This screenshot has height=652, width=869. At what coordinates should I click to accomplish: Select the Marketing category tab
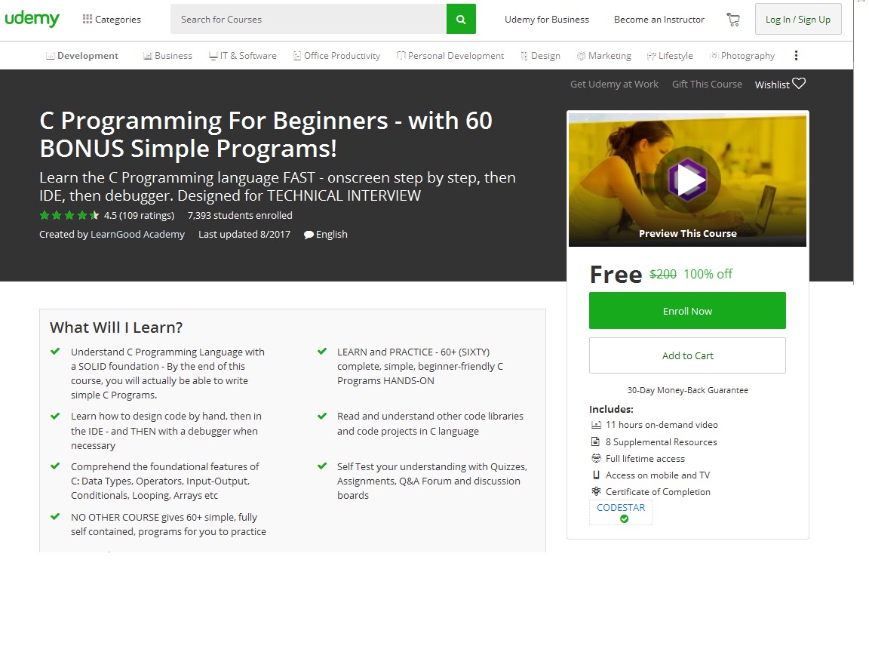click(x=604, y=55)
